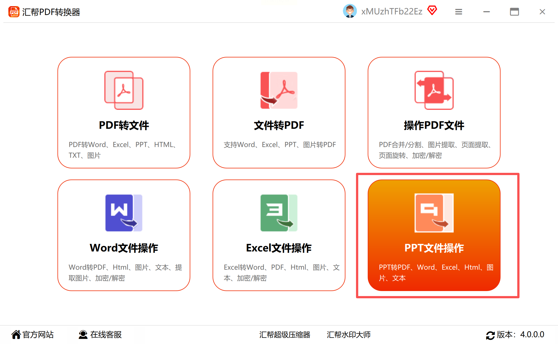Click the 文件转PDF conversion icon

pyautogui.click(x=279, y=90)
